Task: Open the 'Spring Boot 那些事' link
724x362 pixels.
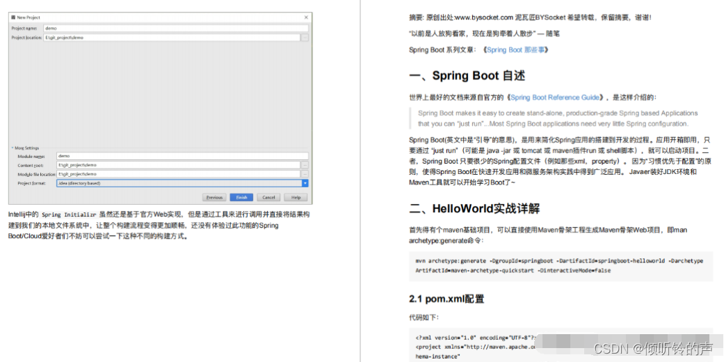Action: pyautogui.click(x=516, y=50)
